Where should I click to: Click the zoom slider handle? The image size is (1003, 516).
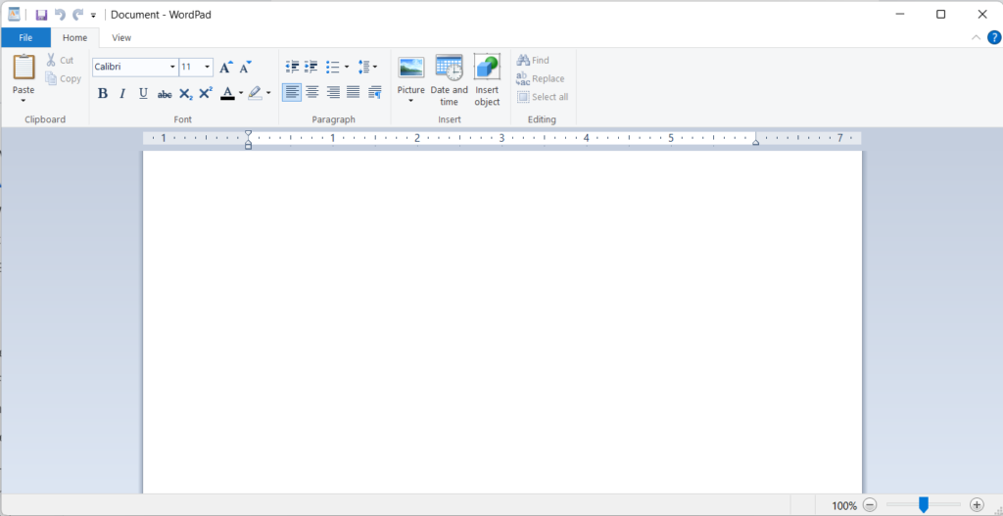(x=923, y=505)
